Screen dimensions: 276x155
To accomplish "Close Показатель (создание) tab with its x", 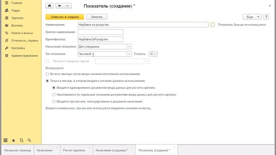I will click(x=174, y=147).
